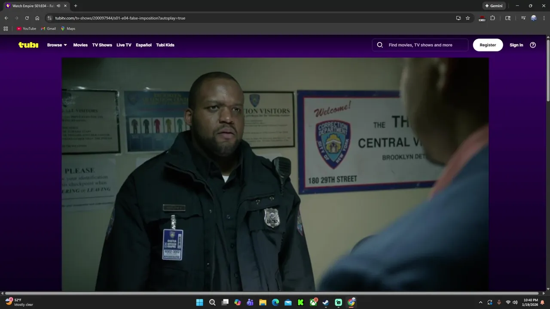Expand the Browse dropdown menu

57,45
